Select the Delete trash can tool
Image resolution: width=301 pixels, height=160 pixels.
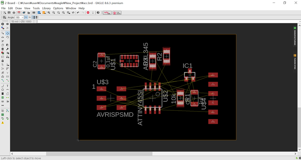(x=3, y=49)
